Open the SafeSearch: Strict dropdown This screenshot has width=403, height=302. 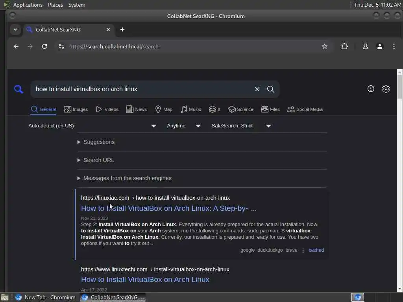click(x=241, y=126)
